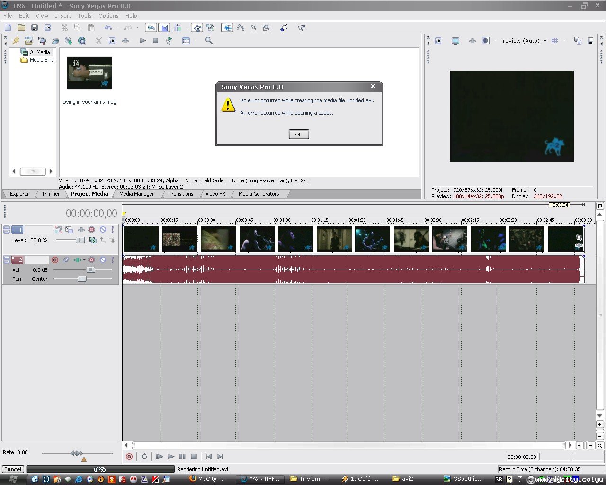Toggle invert phase on audio track 2

[x=66, y=260]
